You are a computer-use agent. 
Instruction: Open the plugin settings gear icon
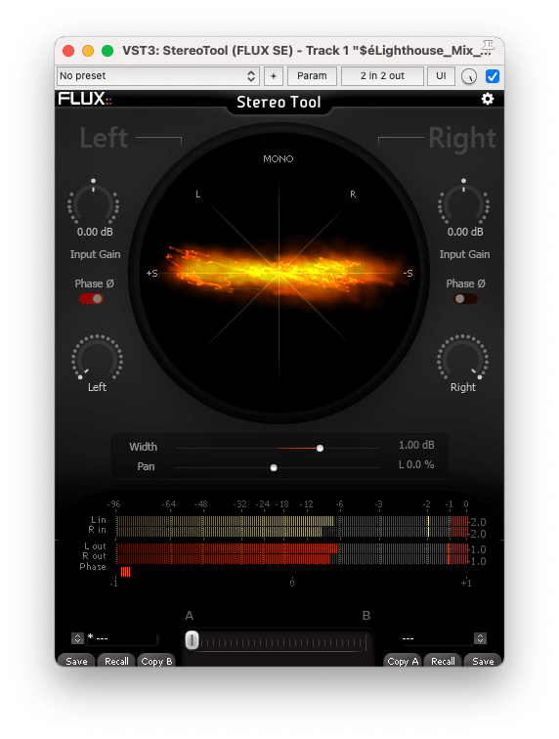(x=488, y=99)
